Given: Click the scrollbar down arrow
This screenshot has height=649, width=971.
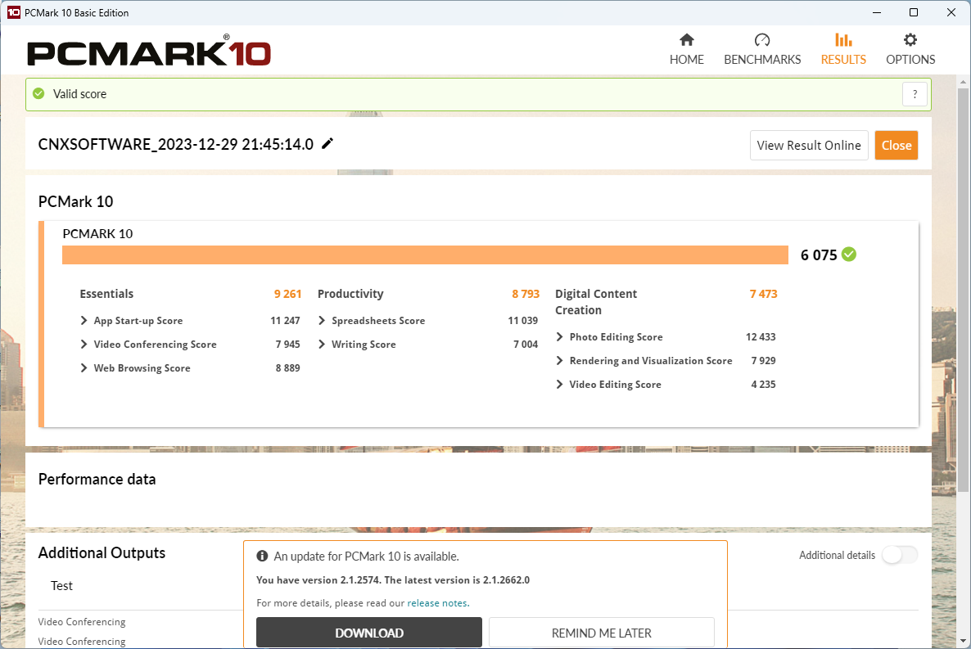Looking at the screenshot, I should click(963, 642).
